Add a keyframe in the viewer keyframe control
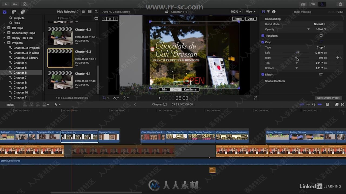This screenshot has height=194, width=346. pyautogui.click(x=110, y=19)
